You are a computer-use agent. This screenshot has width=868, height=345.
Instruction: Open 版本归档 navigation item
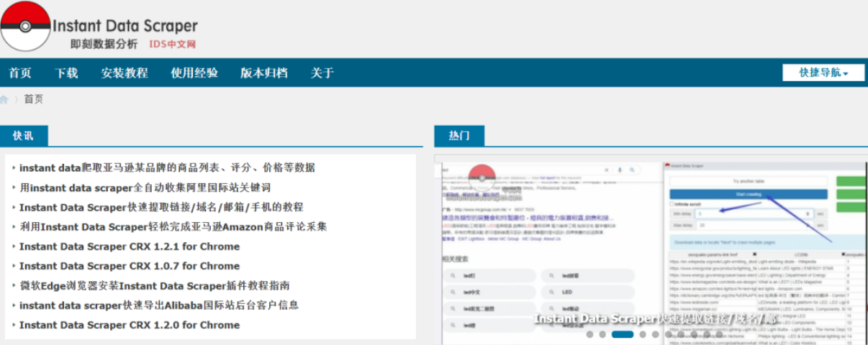coord(264,73)
